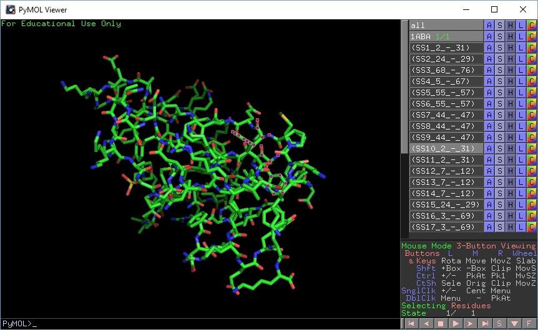Image resolution: width=538 pixels, height=330 pixels.
Task: Stop movie playback
Action: [x=441, y=324]
